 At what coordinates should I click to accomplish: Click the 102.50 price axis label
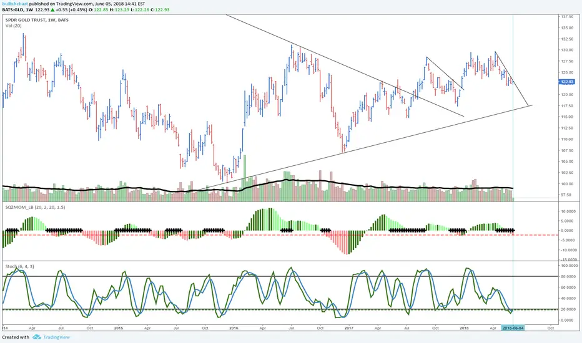(566, 173)
